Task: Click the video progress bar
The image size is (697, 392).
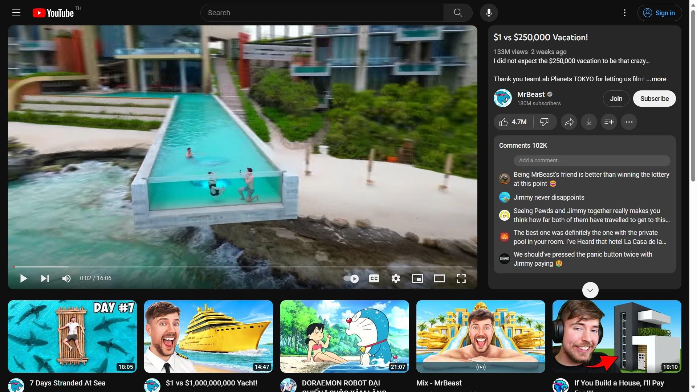Action: (x=242, y=267)
